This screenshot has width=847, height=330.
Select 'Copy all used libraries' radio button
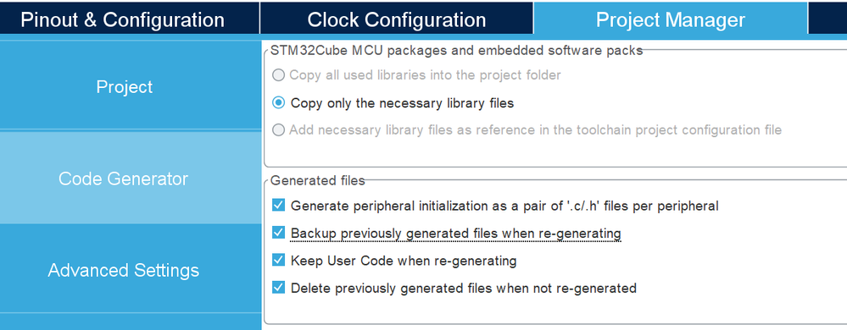click(278, 75)
